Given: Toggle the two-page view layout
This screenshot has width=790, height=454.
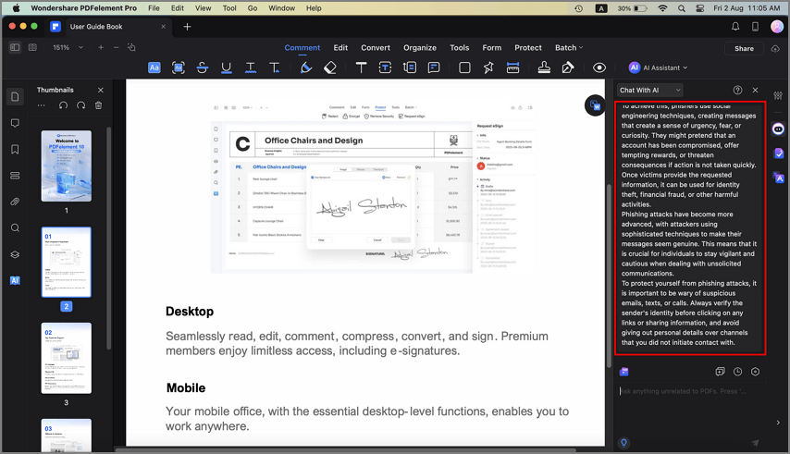Looking at the screenshot, I should pyautogui.click(x=32, y=47).
